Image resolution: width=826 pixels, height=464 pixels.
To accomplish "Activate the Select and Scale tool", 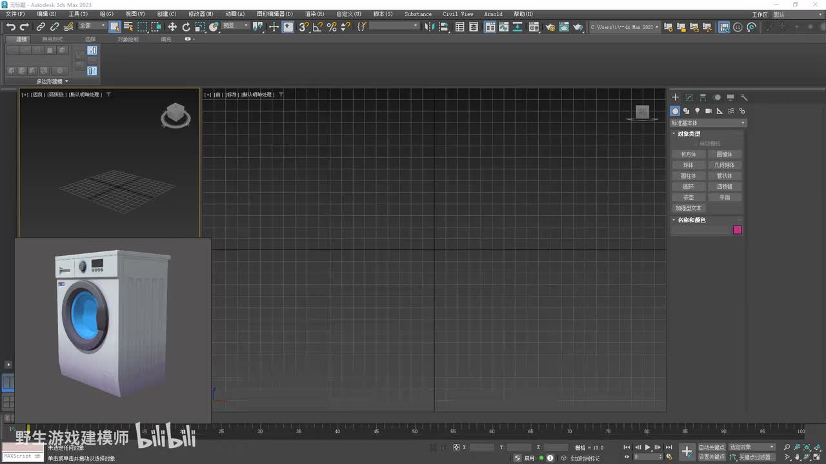I will coord(200,26).
